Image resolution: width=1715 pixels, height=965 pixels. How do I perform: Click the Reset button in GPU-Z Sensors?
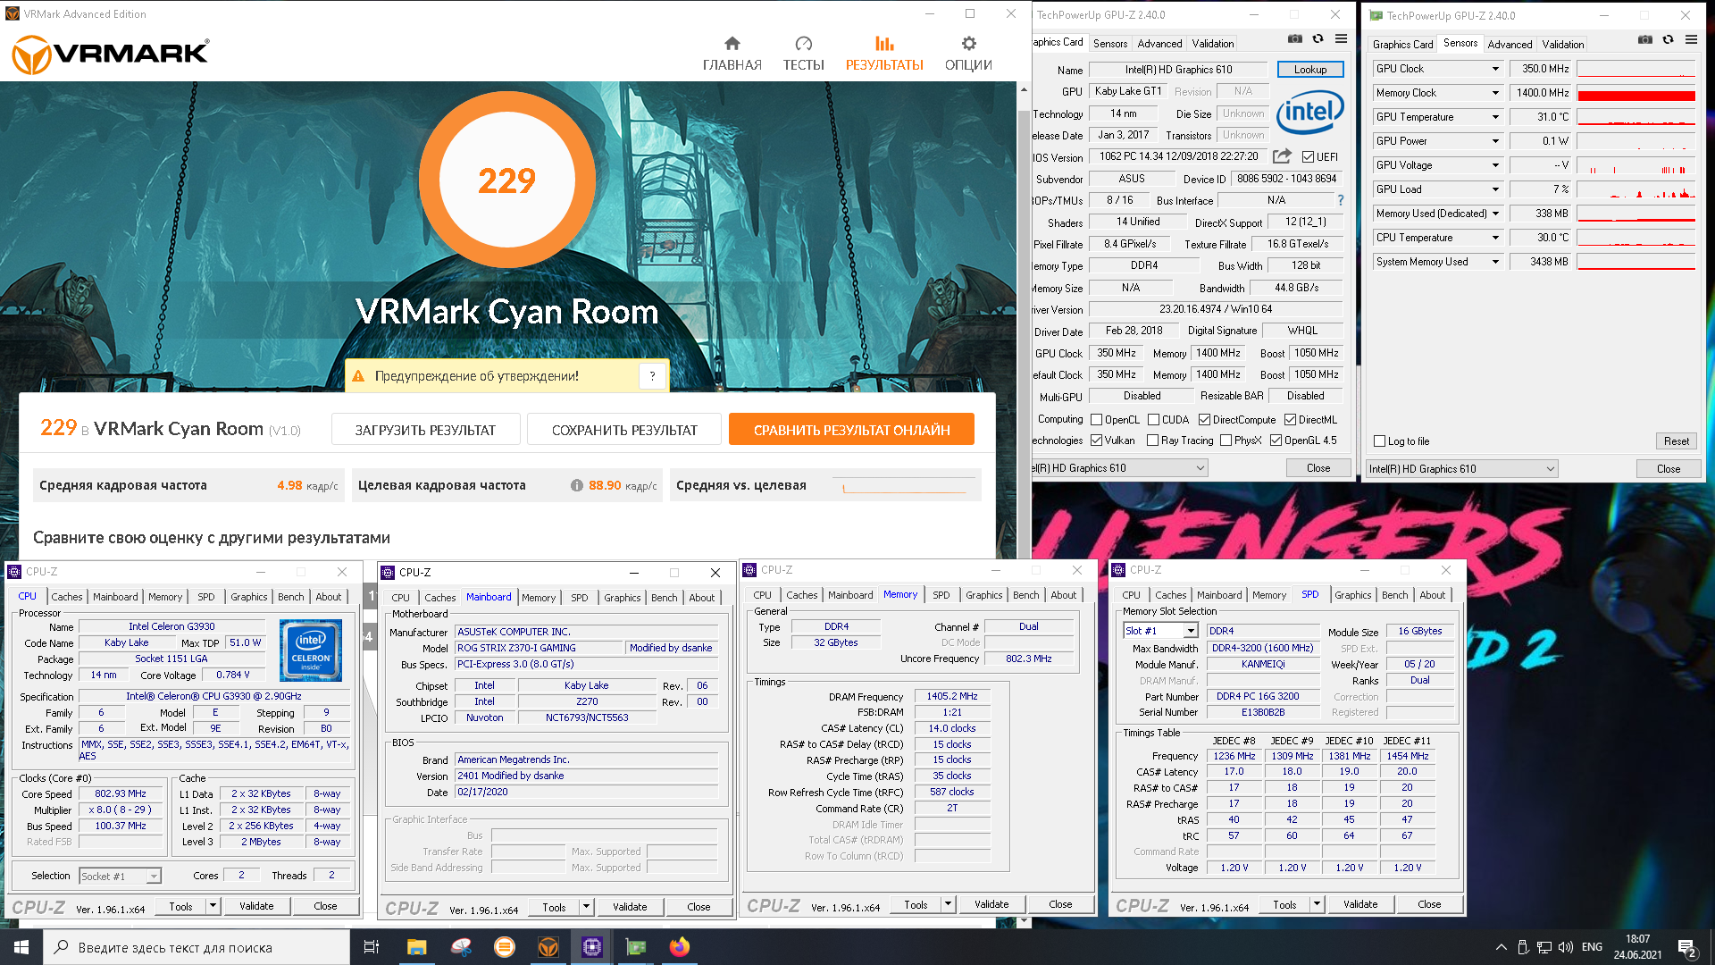[x=1676, y=441]
